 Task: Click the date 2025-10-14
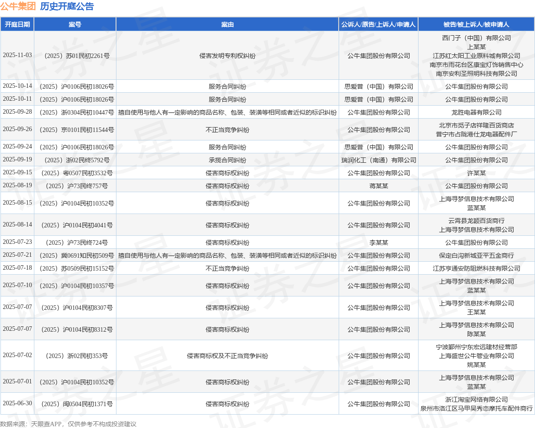click(x=17, y=86)
